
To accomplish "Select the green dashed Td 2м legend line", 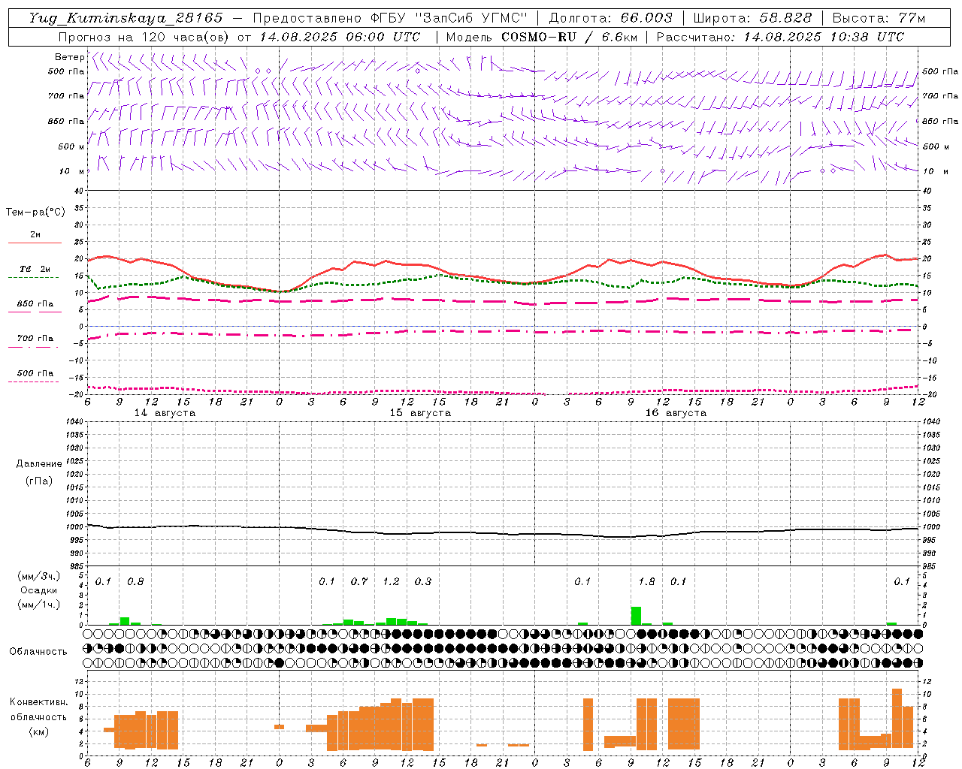I will (33, 277).
